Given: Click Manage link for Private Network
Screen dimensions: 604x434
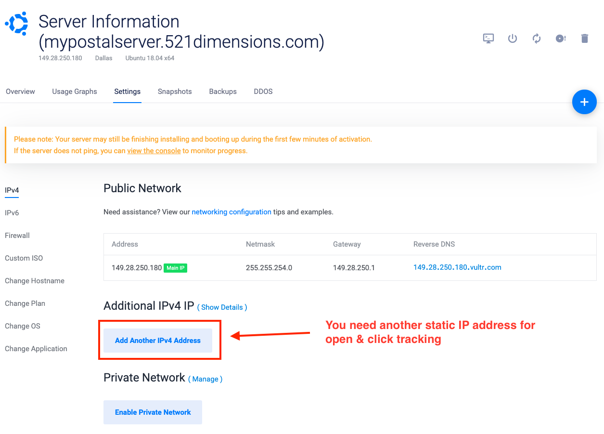Looking at the screenshot, I should tap(205, 379).
